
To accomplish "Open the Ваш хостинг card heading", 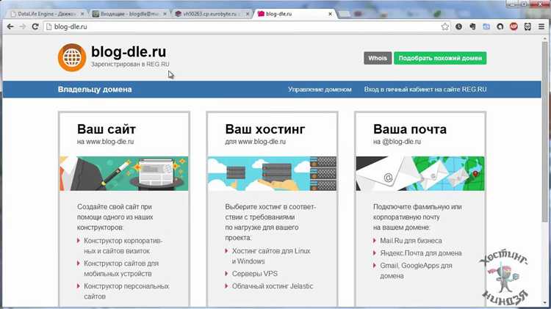I will (265, 129).
